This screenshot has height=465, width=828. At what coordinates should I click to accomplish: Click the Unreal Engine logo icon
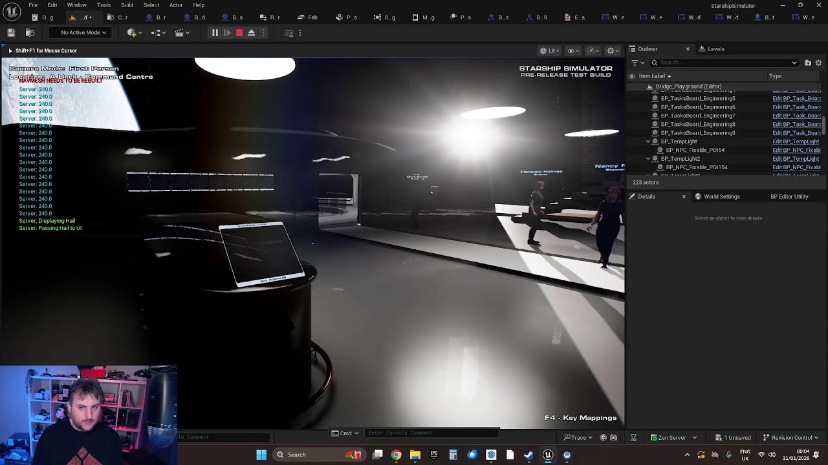point(12,11)
